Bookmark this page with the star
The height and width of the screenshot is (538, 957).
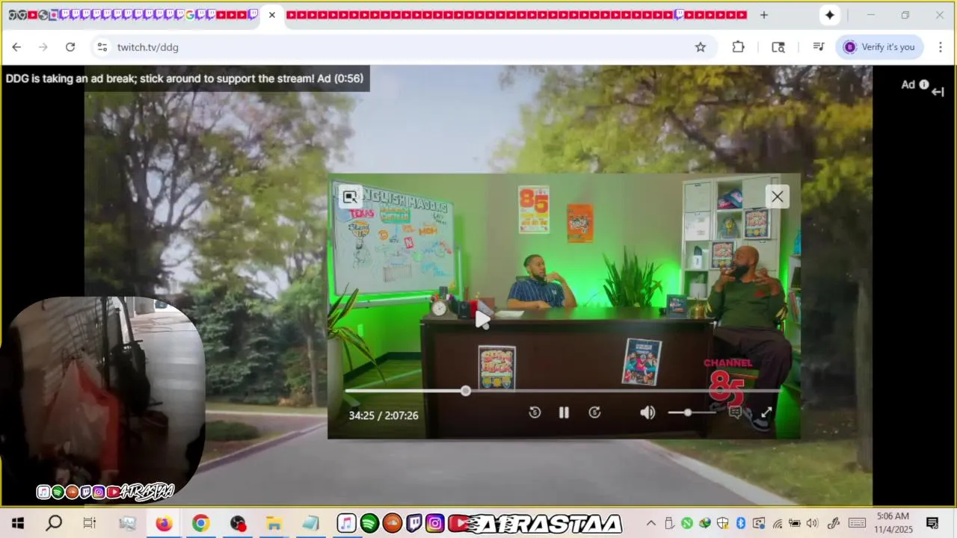(701, 47)
